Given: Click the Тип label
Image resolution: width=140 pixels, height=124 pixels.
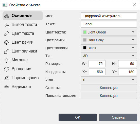Looking at the screenshot, I should (49, 56).
